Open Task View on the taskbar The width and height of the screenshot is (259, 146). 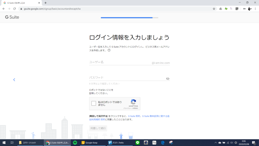(x=12, y=142)
